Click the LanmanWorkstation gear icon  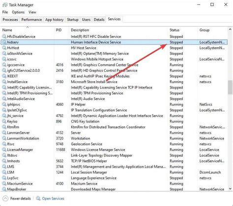[x=4, y=138]
